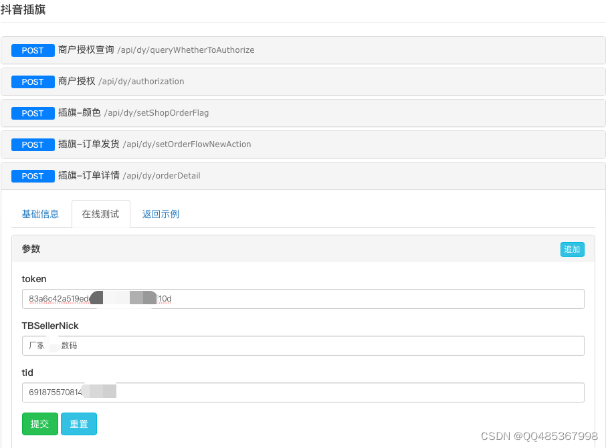Focus the TBSellerNick input field

click(303, 346)
